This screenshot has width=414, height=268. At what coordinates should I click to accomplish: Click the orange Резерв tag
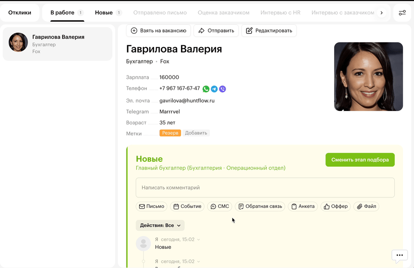170,133
